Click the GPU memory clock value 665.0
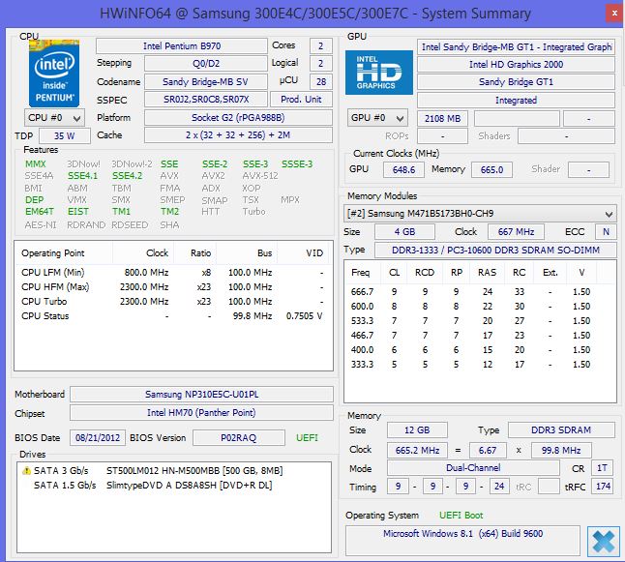The image size is (625, 562). pos(491,170)
